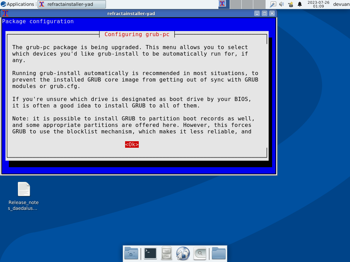This screenshot has width=350, height=262.
Task: Click the clock showing 2023-07-26 01:09
Action: click(318, 4)
